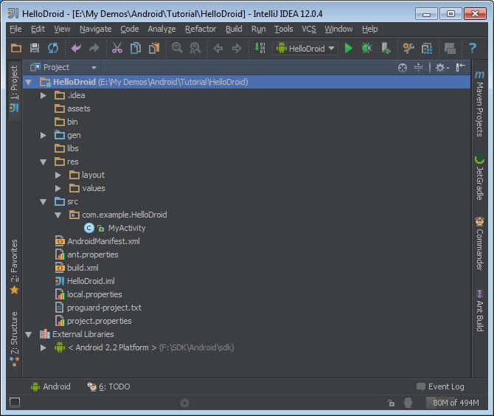494x416 pixels.
Task: Click the 80M of 494M memory indicator
Action: tap(453, 403)
